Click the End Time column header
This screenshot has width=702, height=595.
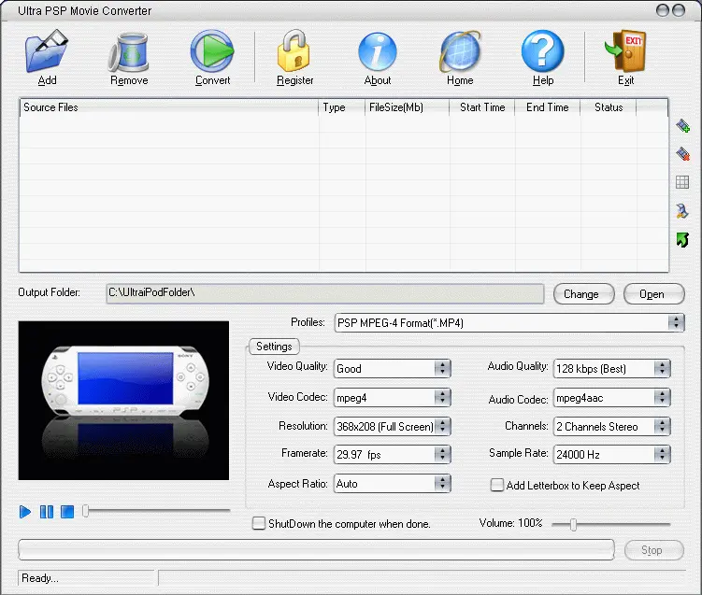coord(548,107)
